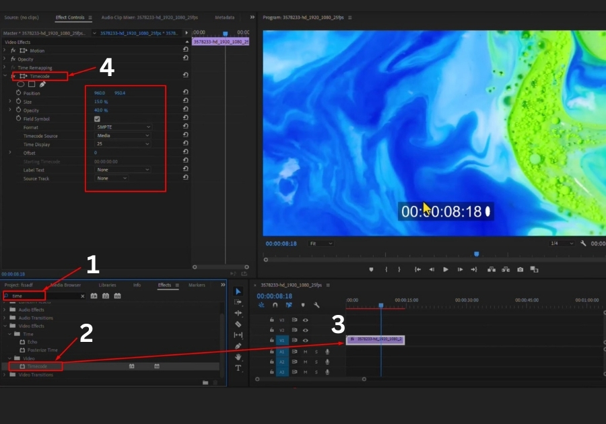Open Time Display 25 dropdown

(123, 143)
